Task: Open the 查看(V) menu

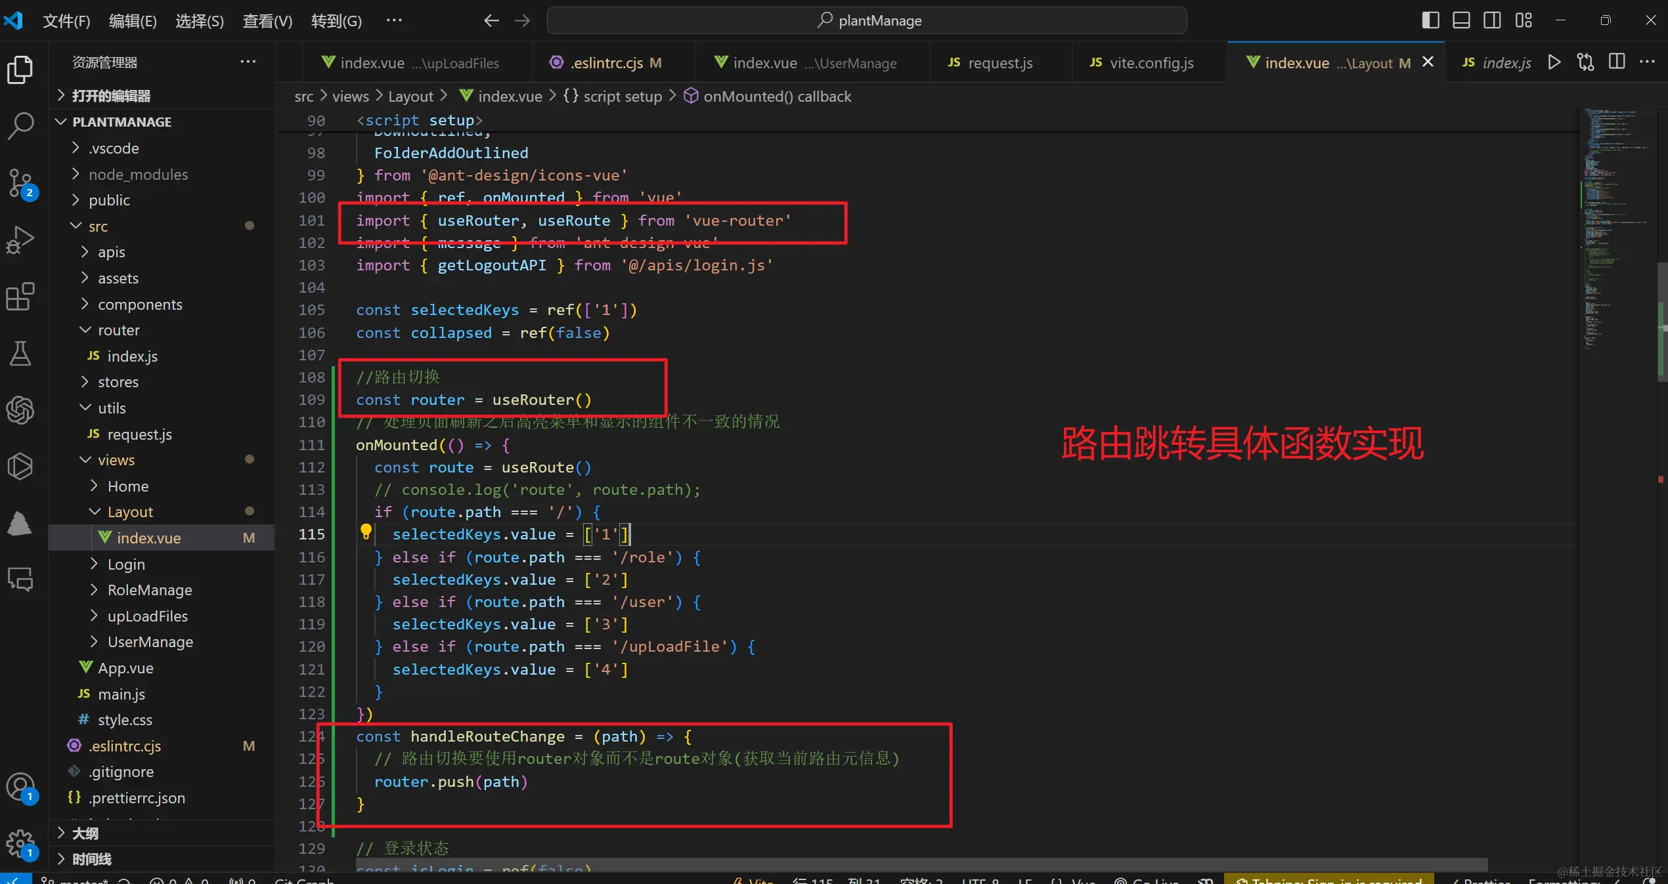Action: (267, 21)
